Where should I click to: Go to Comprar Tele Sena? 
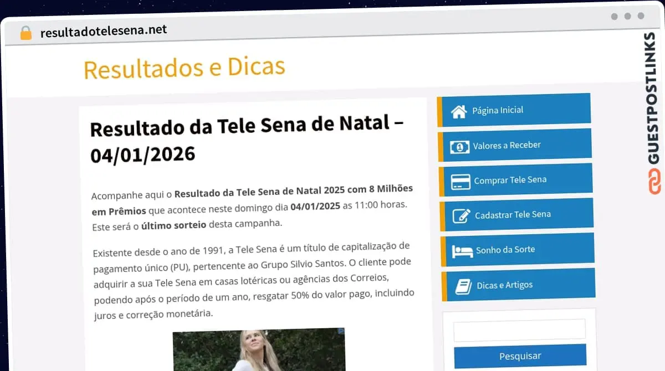tap(516, 179)
